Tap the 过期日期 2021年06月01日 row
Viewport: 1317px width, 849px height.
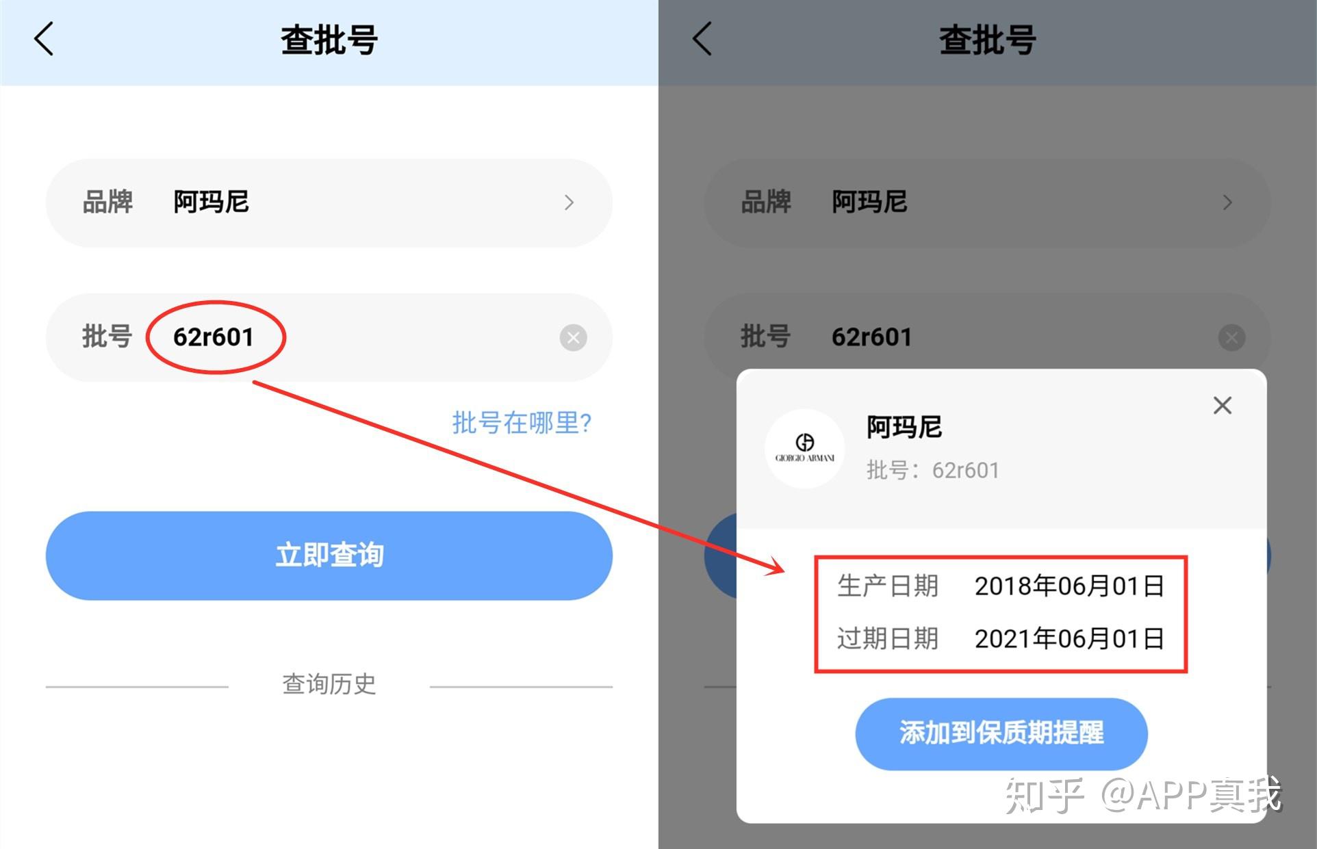click(1001, 639)
